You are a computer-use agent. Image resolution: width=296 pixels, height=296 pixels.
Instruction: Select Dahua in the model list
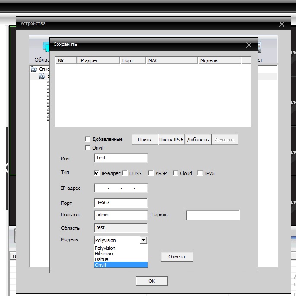(x=102, y=259)
